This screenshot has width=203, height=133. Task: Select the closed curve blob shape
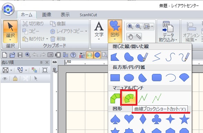click(x=129, y=57)
